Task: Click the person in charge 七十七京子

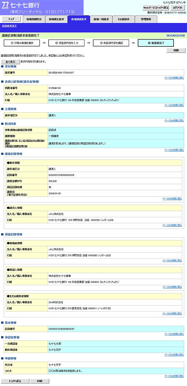Action: tap(55, 364)
